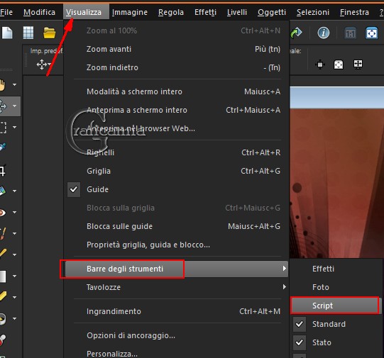The height and width of the screenshot is (358, 384).
Task: Choose Zoom indietro
Action: pos(176,67)
